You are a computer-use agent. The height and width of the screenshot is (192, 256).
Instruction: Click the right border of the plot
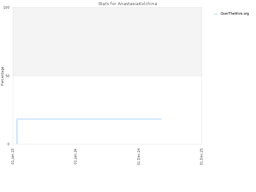[x=202, y=76]
